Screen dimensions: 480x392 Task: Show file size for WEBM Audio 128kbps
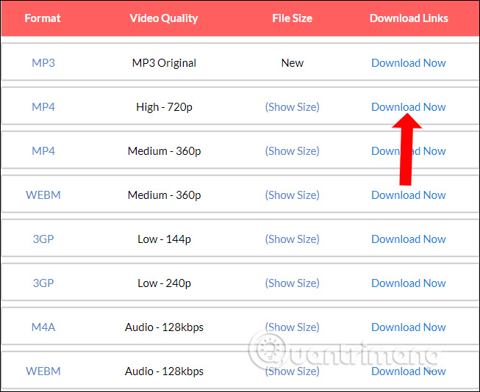click(x=292, y=371)
